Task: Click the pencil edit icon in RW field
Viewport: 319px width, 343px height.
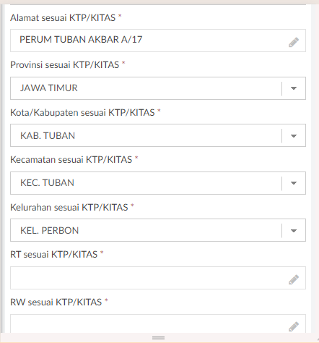Action: click(294, 326)
